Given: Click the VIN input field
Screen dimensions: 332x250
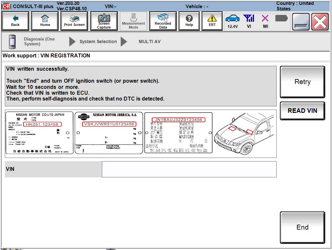Looking at the screenshot, I should [189, 169].
